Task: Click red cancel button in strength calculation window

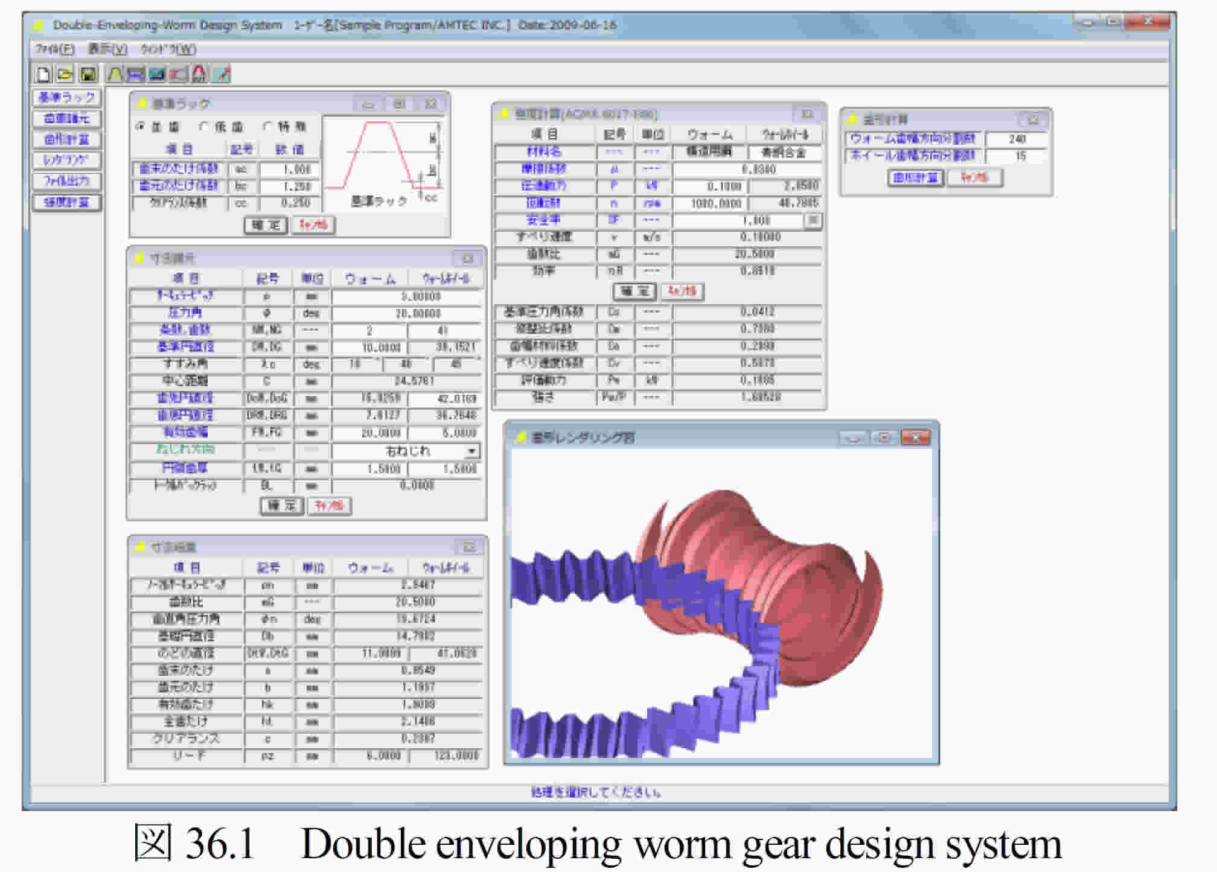Action: click(x=682, y=291)
